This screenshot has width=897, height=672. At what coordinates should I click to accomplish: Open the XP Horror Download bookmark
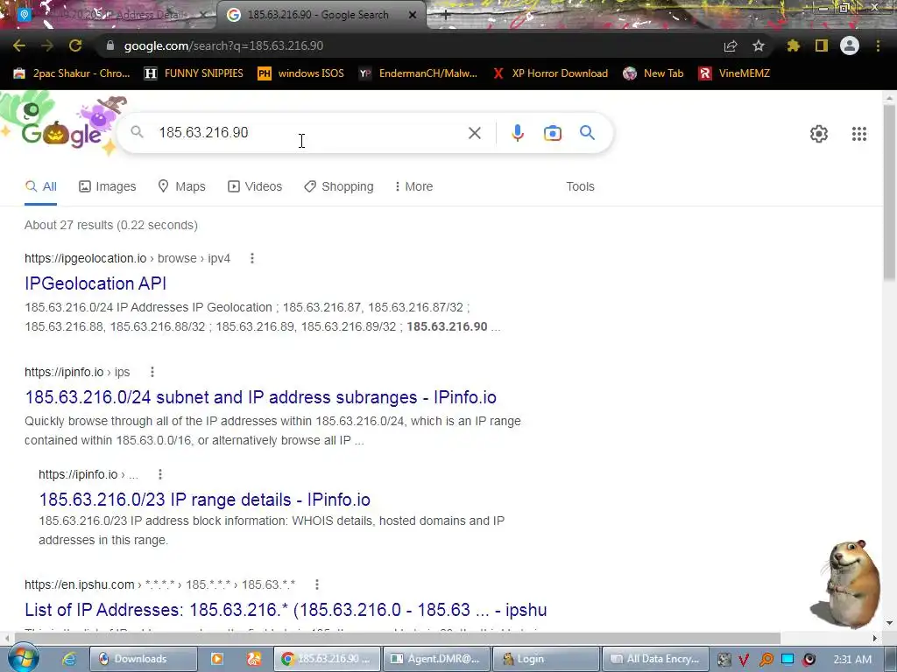[x=550, y=73]
